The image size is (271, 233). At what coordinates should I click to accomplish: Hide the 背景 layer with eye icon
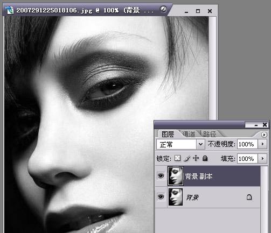click(161, 197)
